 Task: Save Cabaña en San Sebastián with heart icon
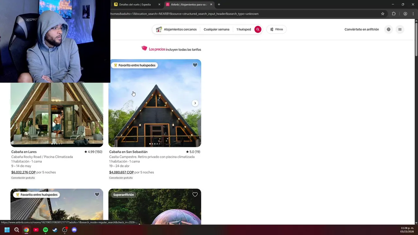pyautogui.click(x=195, y=65)
